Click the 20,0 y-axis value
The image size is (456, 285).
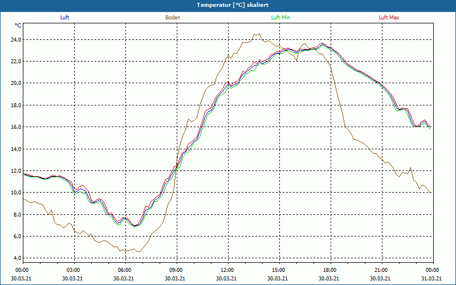pyautogui.click(x=17, y=83)
